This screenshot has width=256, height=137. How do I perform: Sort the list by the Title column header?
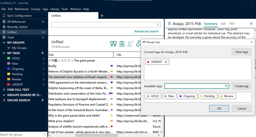[81, 55]
